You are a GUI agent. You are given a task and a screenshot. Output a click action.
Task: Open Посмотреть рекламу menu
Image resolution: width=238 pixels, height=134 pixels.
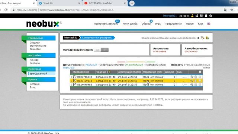(106, 24)
